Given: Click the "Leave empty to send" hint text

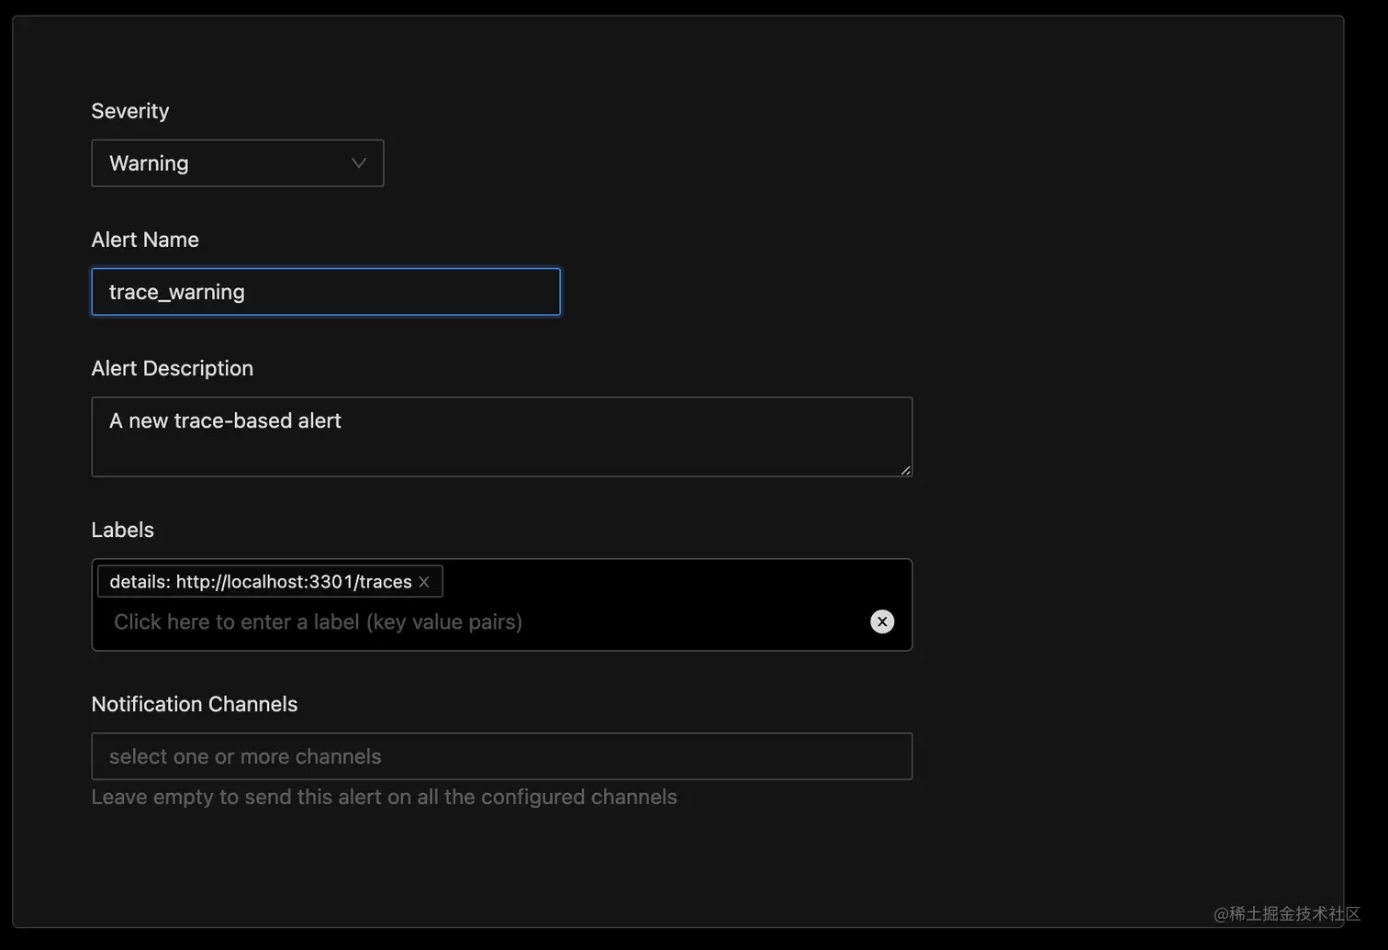Looking at the screenshot, I should coord(384,797).
